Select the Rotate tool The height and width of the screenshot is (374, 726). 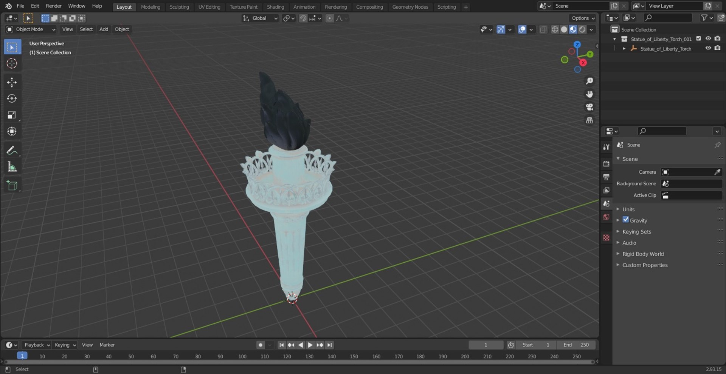[12, 99]
